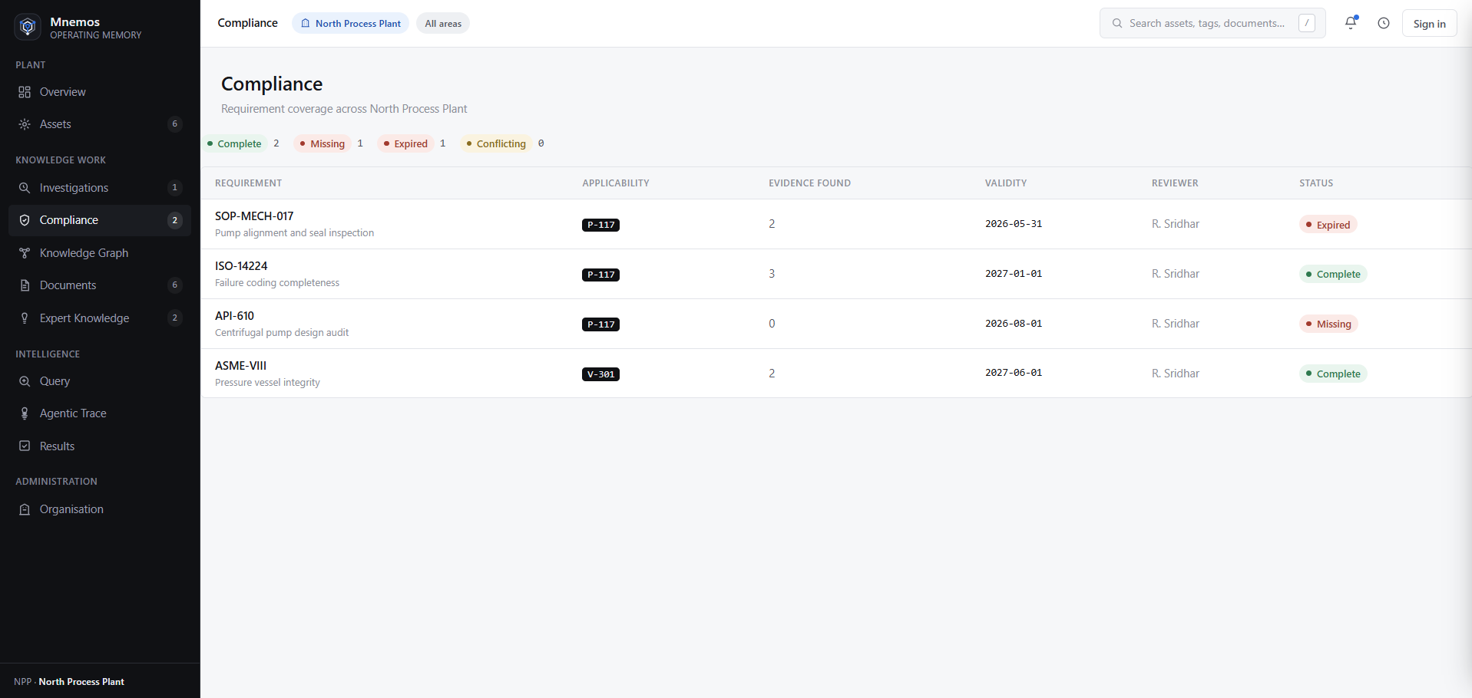
Task: Open the Query page
Action: (x=100, y=381)
